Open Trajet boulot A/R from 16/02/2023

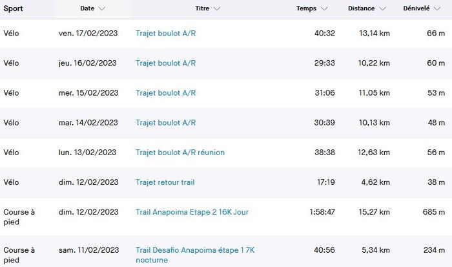(x=165, y=63)
